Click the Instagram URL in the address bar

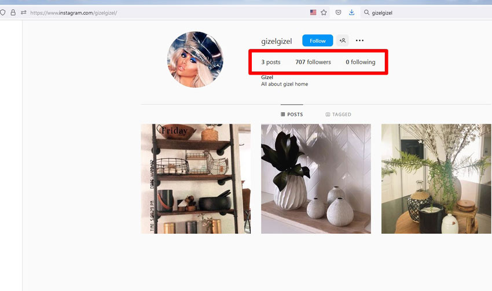coord(74,12)
